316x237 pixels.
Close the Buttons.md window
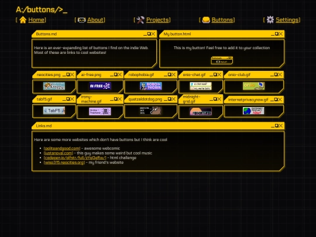pos(153,34)
